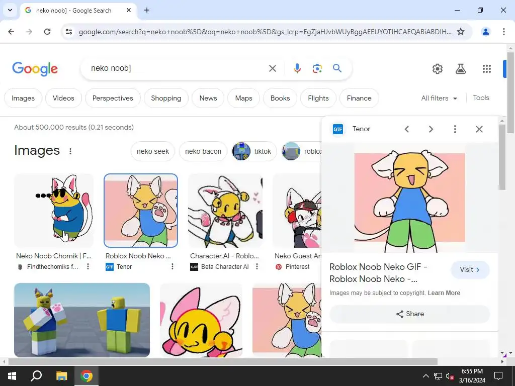Open site information icon in address bar

tap(68, 32)
